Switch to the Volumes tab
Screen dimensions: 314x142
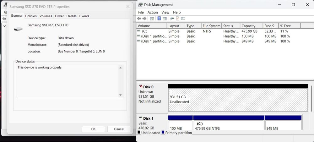point(46,16)
